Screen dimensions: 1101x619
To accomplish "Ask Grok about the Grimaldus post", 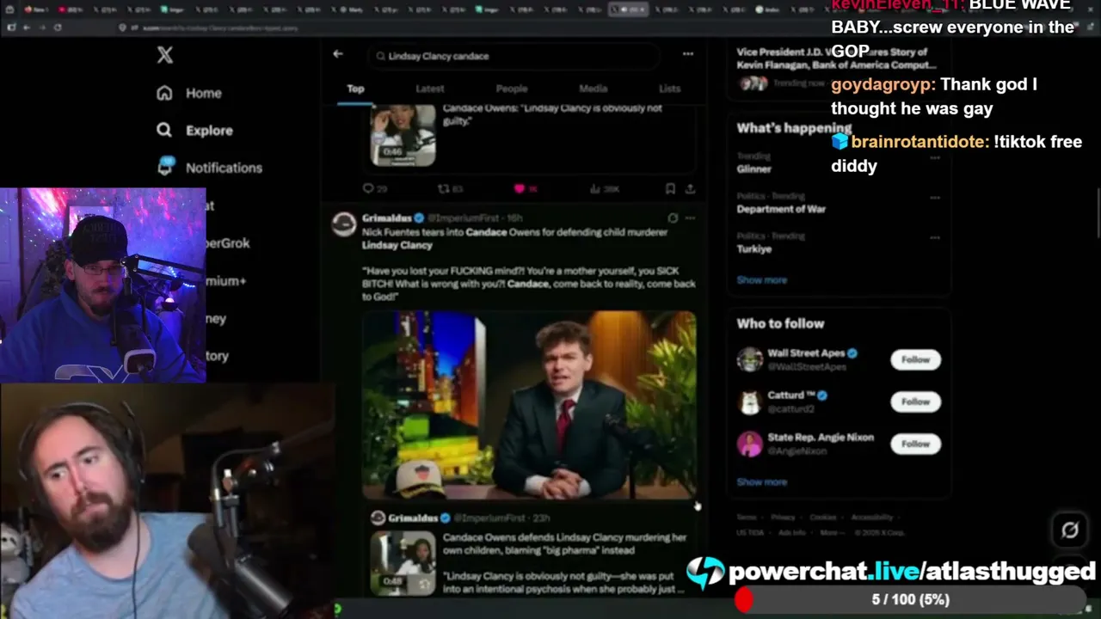I will coord(673,218).
